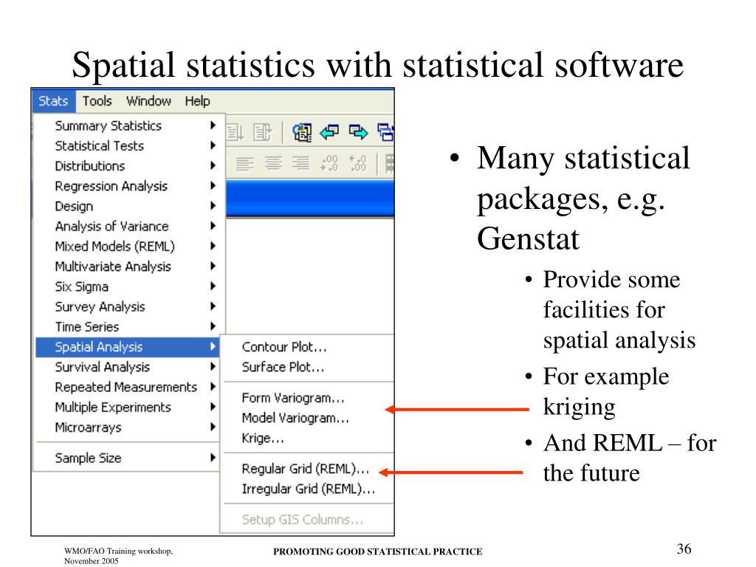Click the greyed submit-line document icon with down arrow
This screenshot has width=756, height=567.
point(236,132)
